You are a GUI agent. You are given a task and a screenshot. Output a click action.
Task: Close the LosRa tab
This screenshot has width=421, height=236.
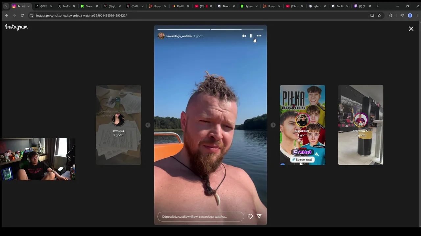click(x=74, y=6)
